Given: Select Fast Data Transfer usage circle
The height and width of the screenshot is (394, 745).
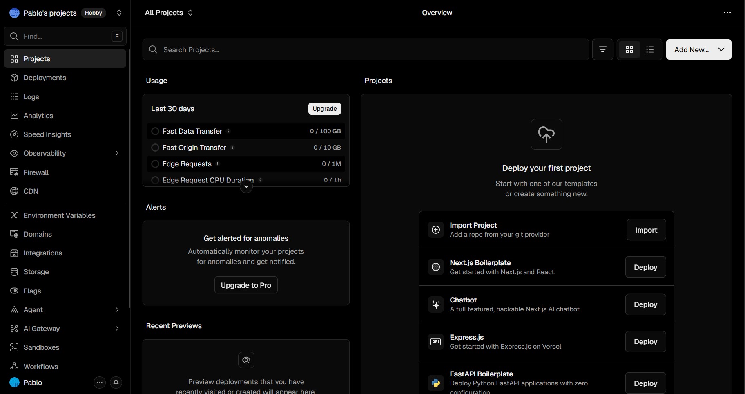Looking at the screenshot, I should [155, 131].
